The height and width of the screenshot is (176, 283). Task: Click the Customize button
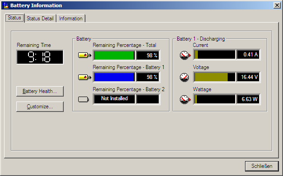pos(40,107)
